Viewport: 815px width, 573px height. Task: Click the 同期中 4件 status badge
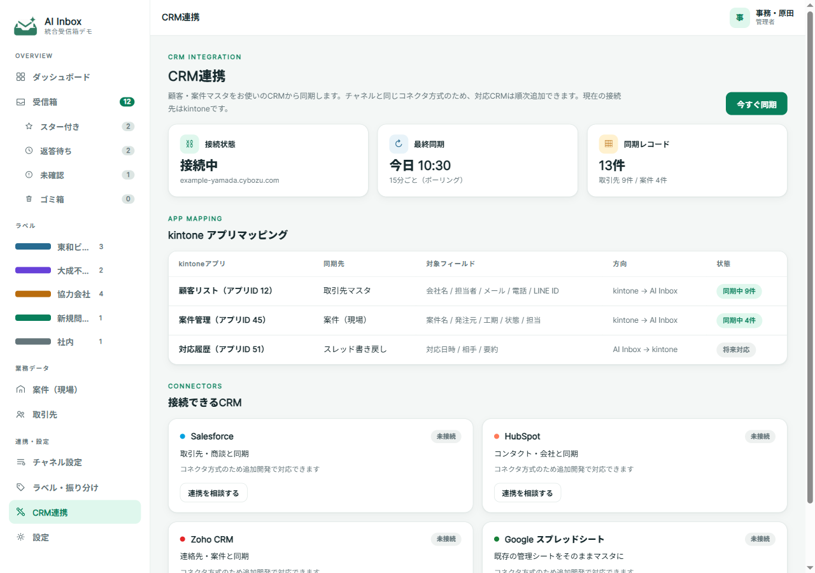[x=739, y=320]
